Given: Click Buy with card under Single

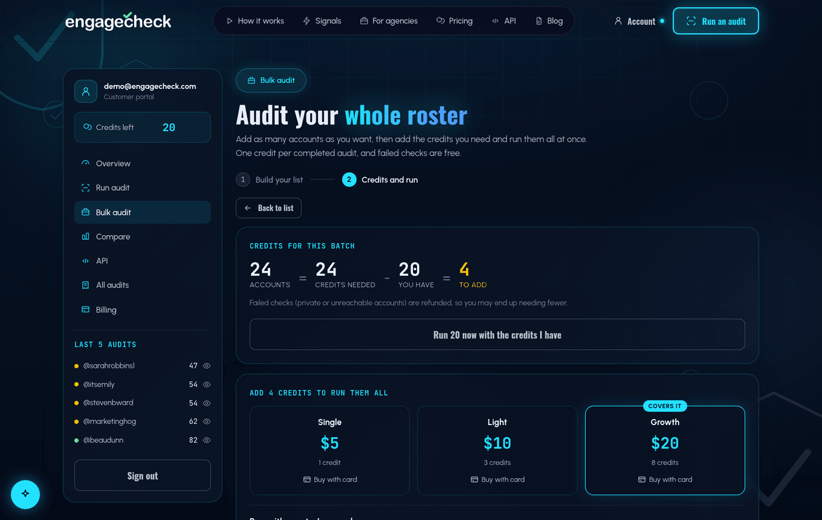Looking at the screenshot, I should 330,479.
